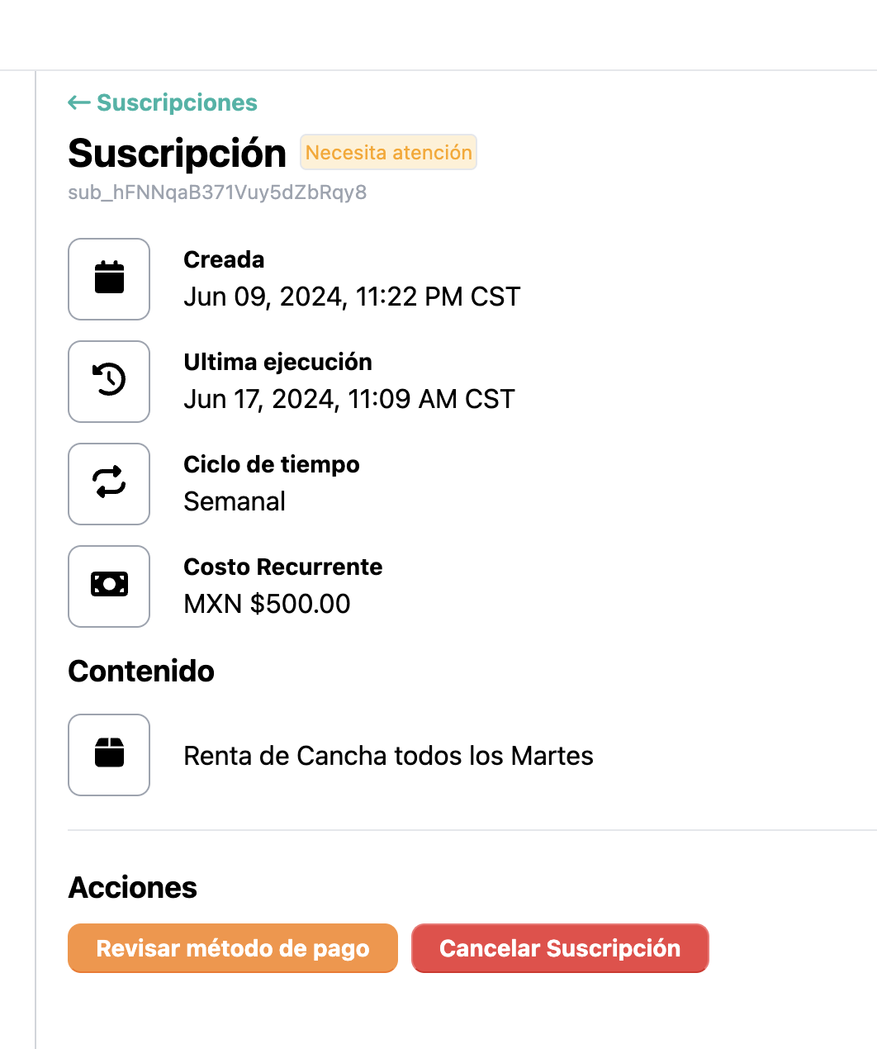Click the box icon under Contenido
Viewport: 877px width, 1049px height.
coord(109,754)
